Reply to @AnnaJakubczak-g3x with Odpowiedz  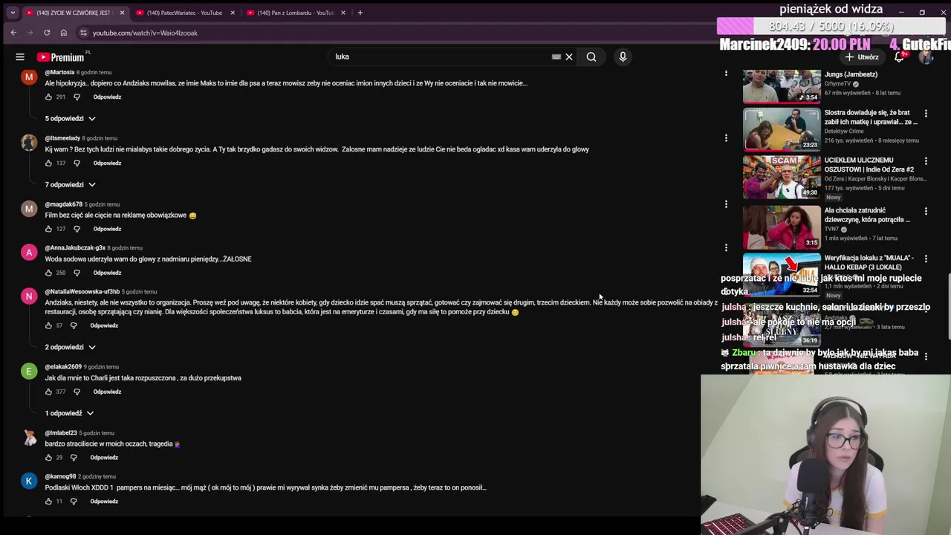(107, 273)
